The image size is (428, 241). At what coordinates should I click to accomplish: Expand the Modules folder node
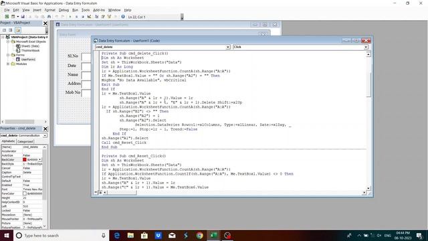[x=8, y=64]
